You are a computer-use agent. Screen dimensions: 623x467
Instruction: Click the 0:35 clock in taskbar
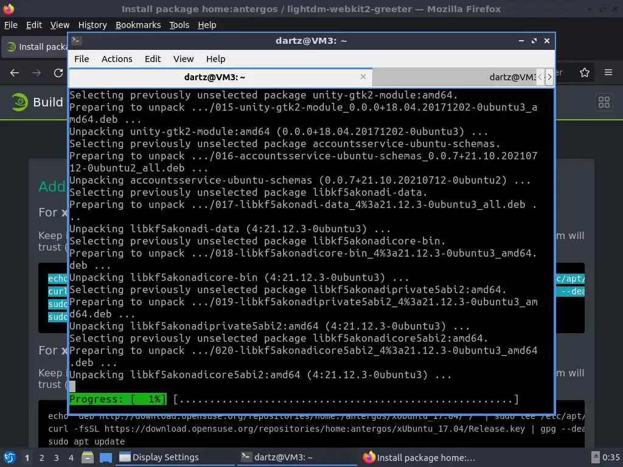pyautogui.click(x=611, y=457)
